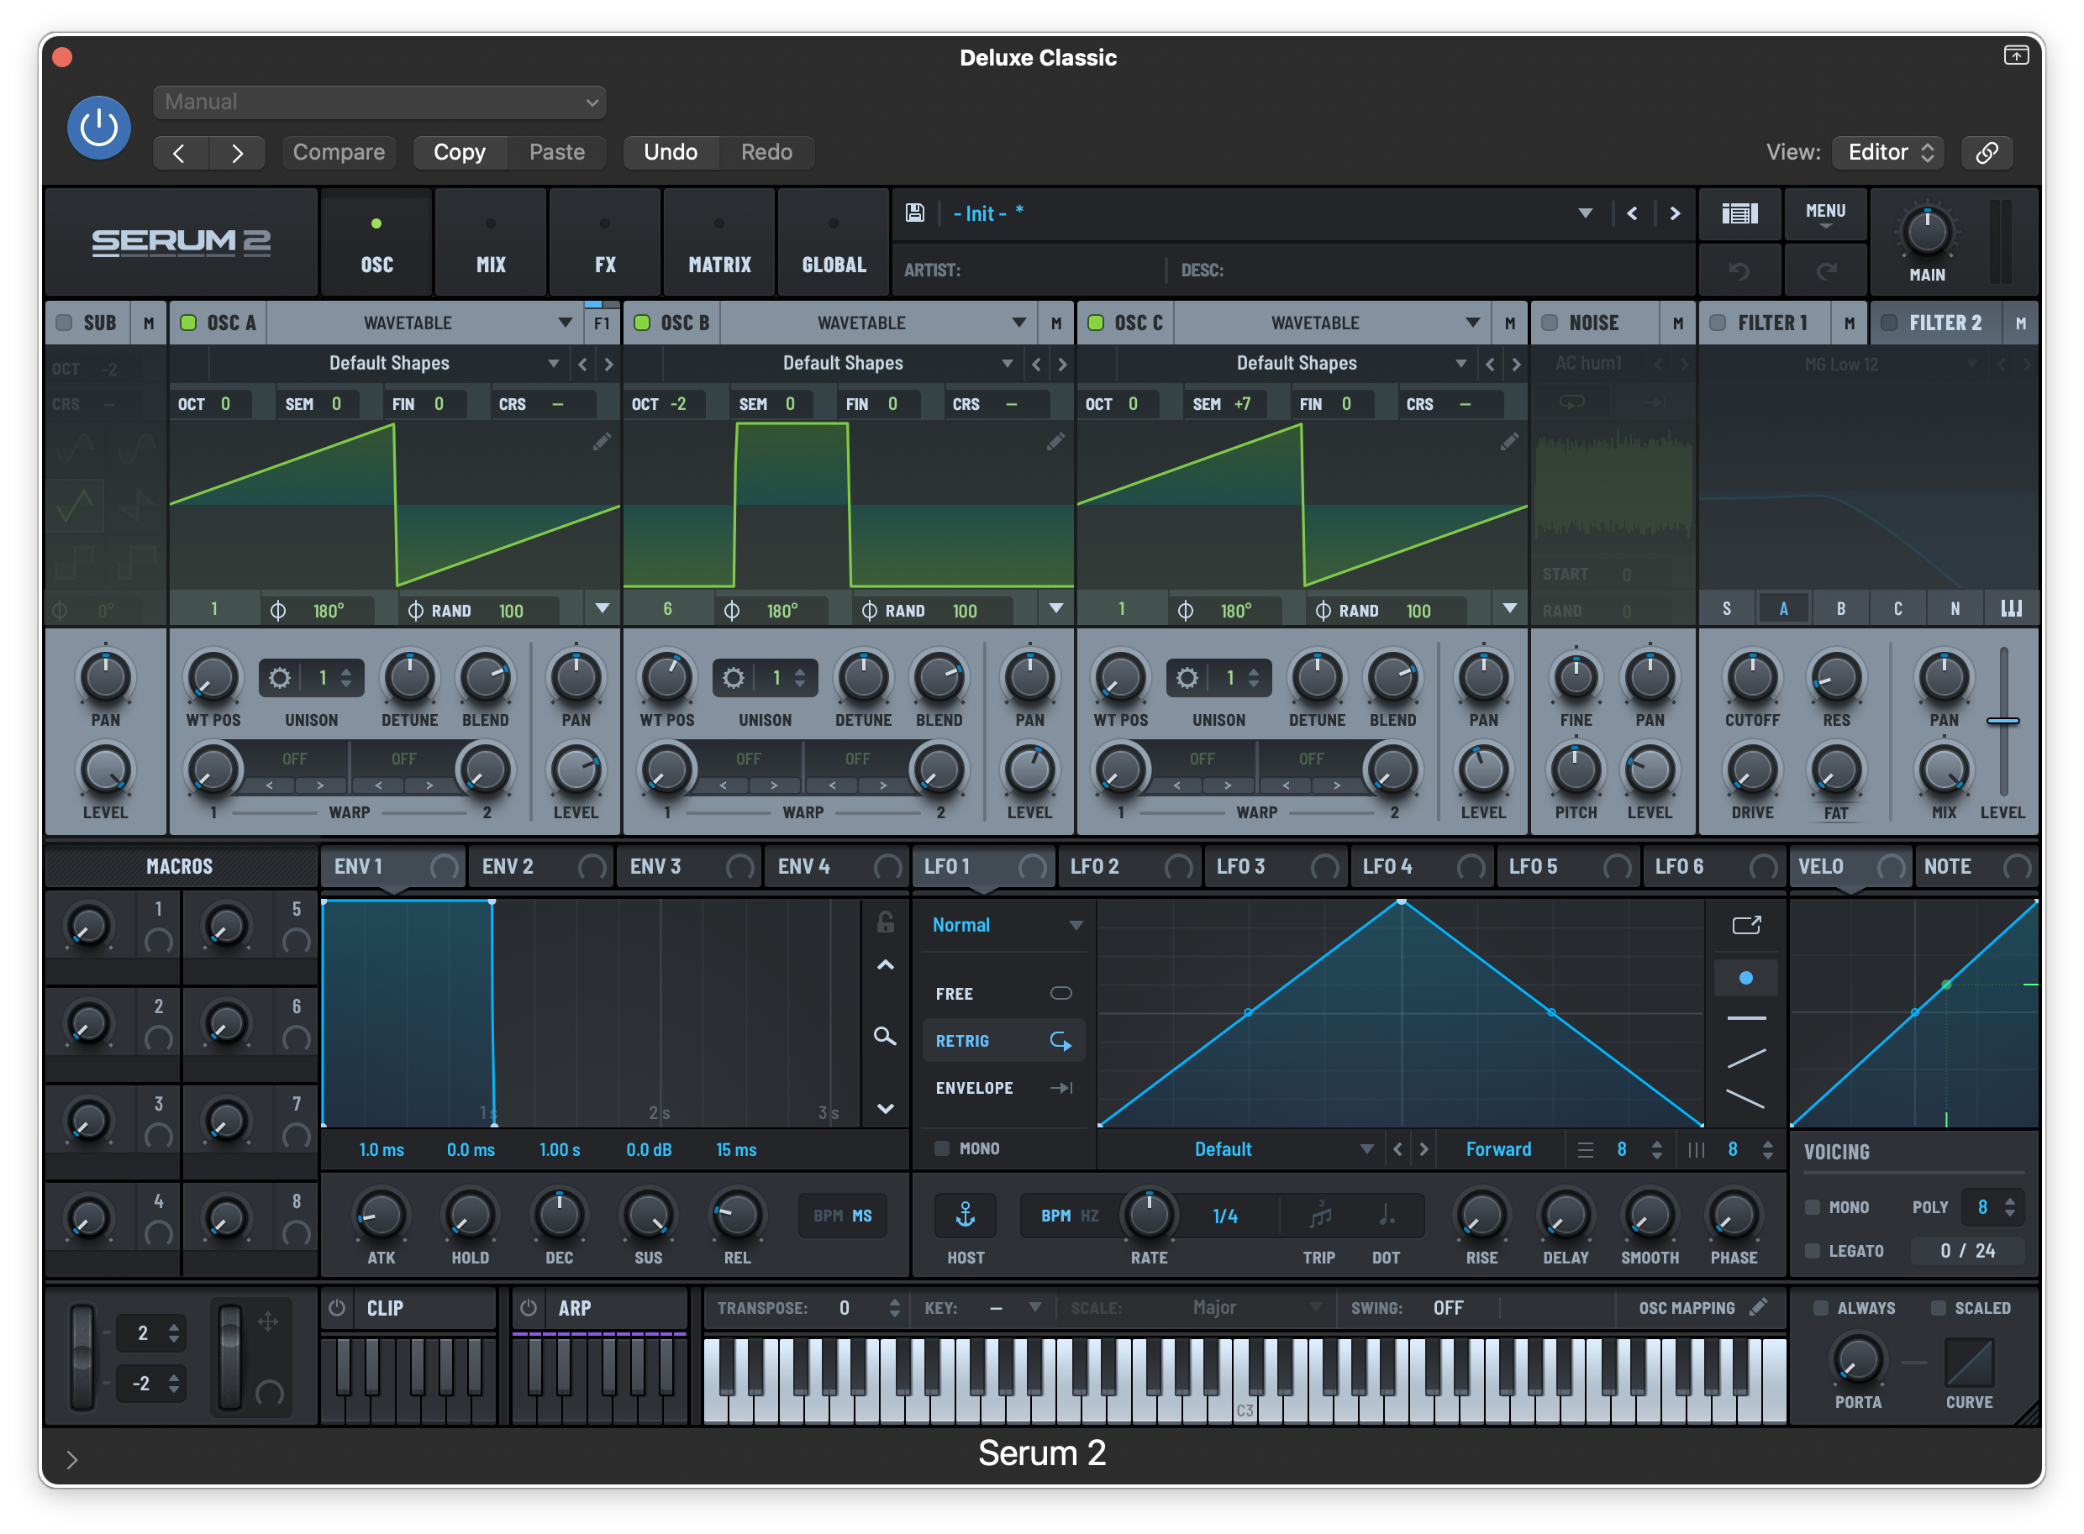This screenshot has height=1534, width=2084.
Task: Click the MAIN volume knob
Action: pos(1927,232)
